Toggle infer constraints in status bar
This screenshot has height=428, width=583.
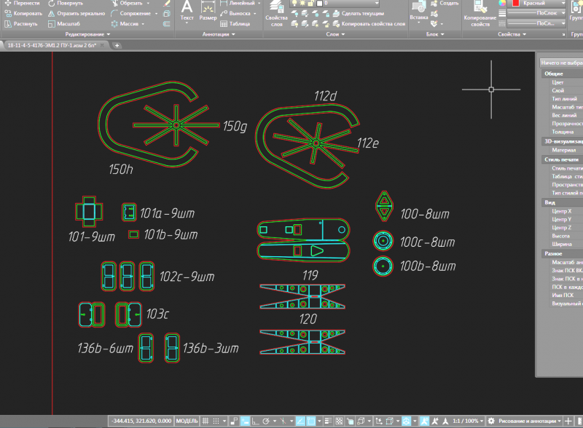point(234,421)
